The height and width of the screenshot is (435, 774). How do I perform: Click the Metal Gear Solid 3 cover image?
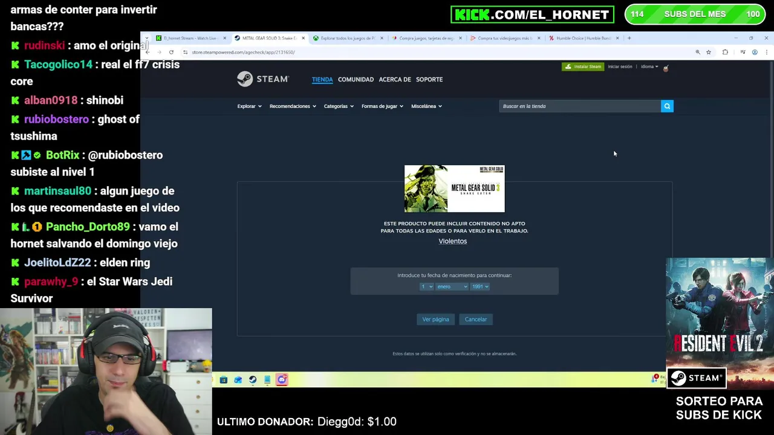pos(454,188)
